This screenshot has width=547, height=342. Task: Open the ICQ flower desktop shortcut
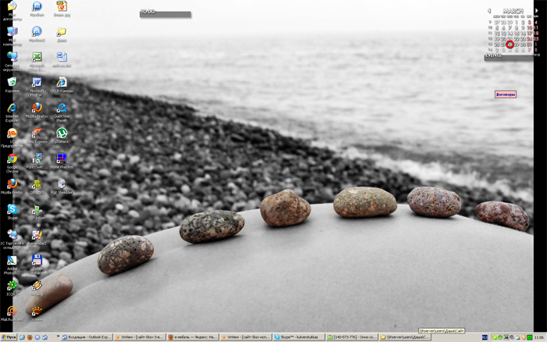[13, 287]
